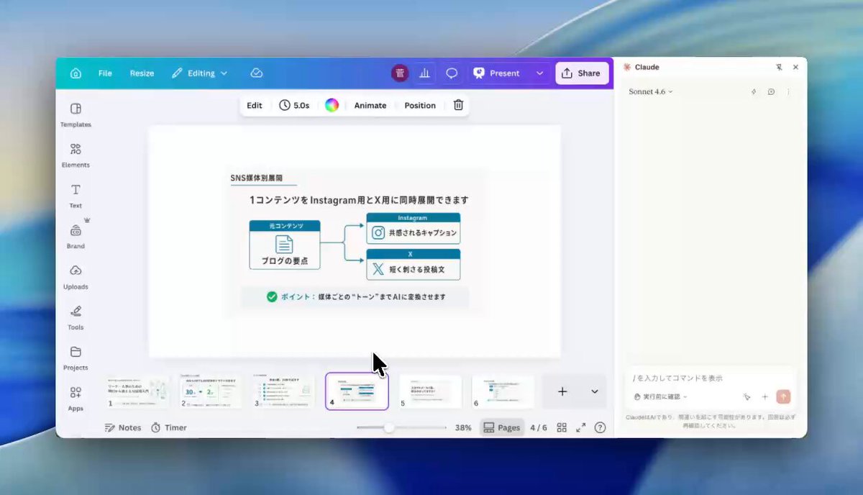Select the Text tool in sidebar
863x495 pixels.
click(76, 195)
